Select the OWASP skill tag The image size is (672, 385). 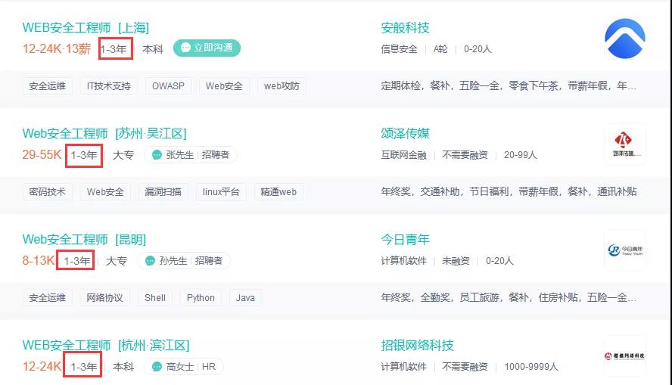168,86
